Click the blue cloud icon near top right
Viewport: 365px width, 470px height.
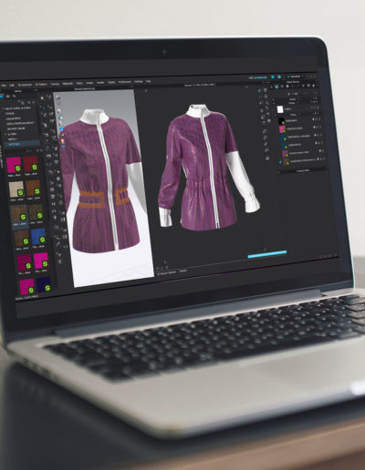click(279, 77)
